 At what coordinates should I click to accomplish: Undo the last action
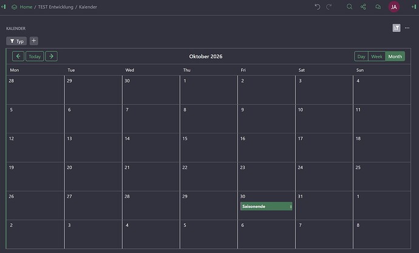tap(317, 7)
